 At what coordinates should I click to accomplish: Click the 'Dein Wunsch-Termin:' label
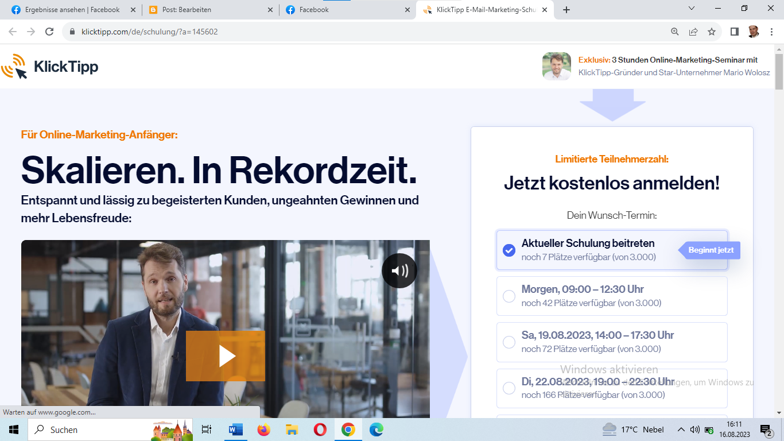pos(612,215)
